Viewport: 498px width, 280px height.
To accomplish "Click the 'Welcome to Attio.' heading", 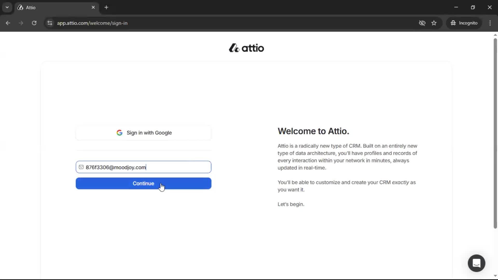I will (313, 131).
